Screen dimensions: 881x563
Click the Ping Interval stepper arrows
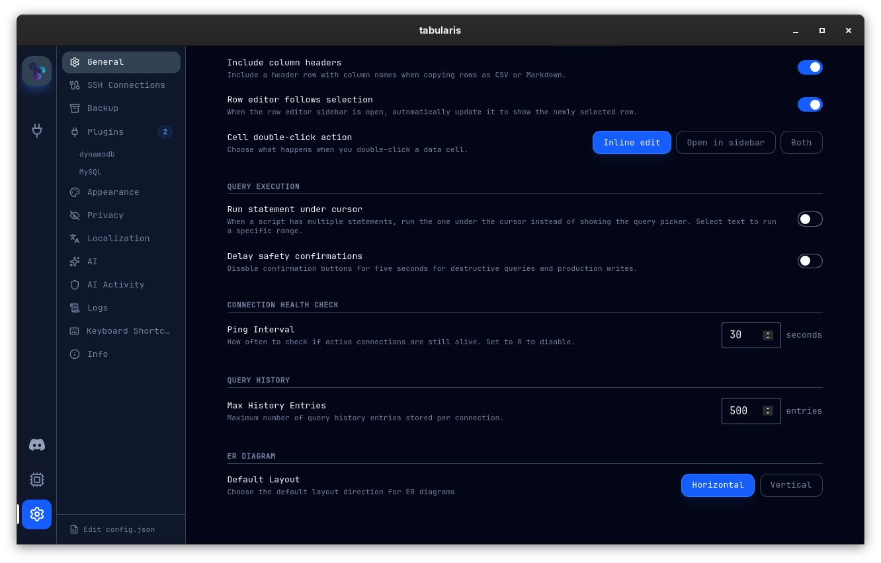pyautogui.click(x=768, y=335)
